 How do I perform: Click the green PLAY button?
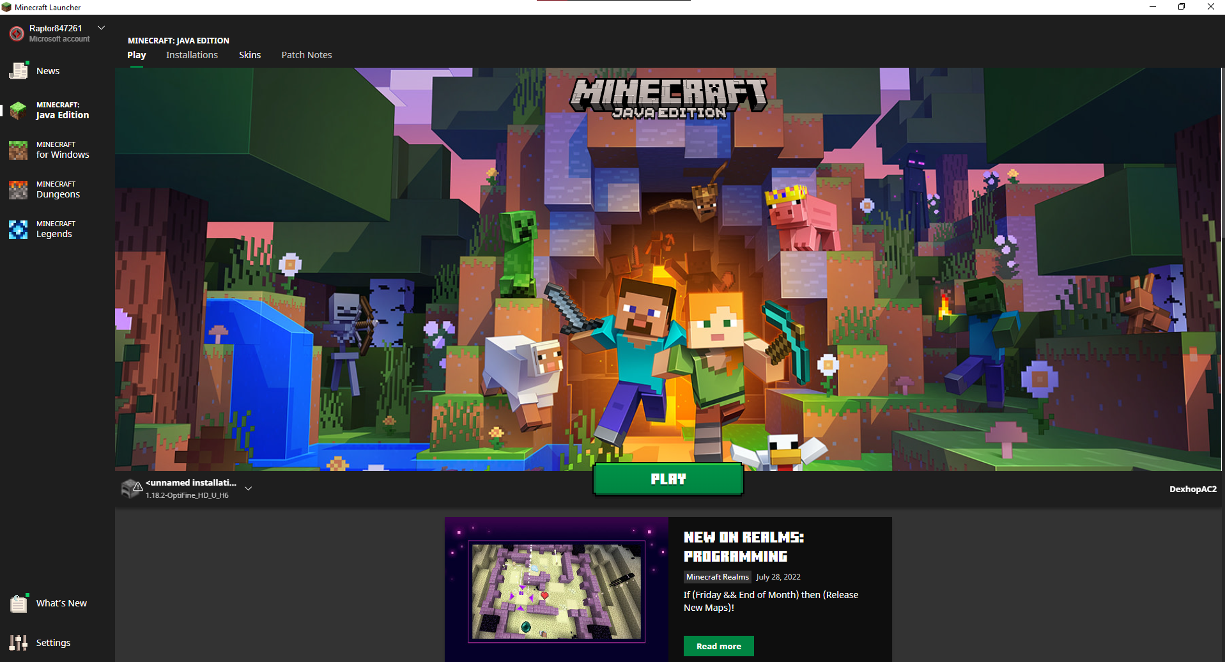coord(668,479)
